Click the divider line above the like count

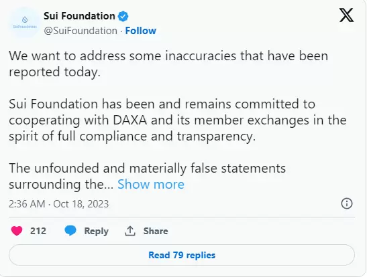[182, 217]
